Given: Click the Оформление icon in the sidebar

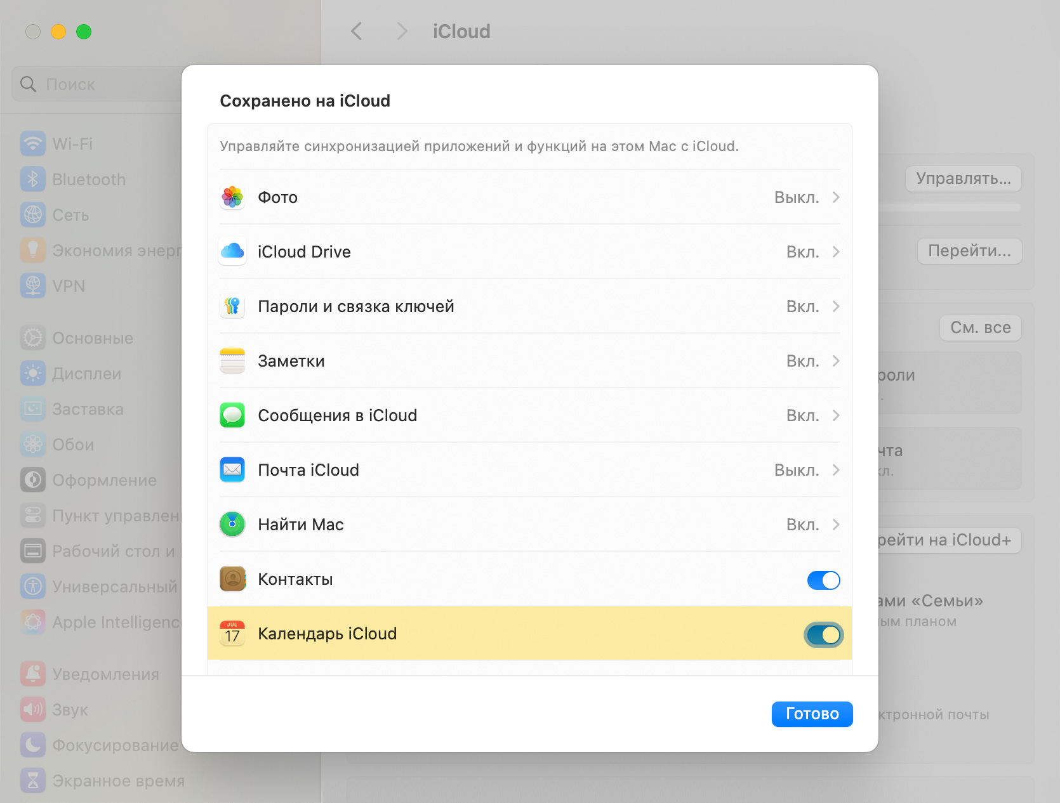Looking at the screenshot, I should (x=33, y=480).
